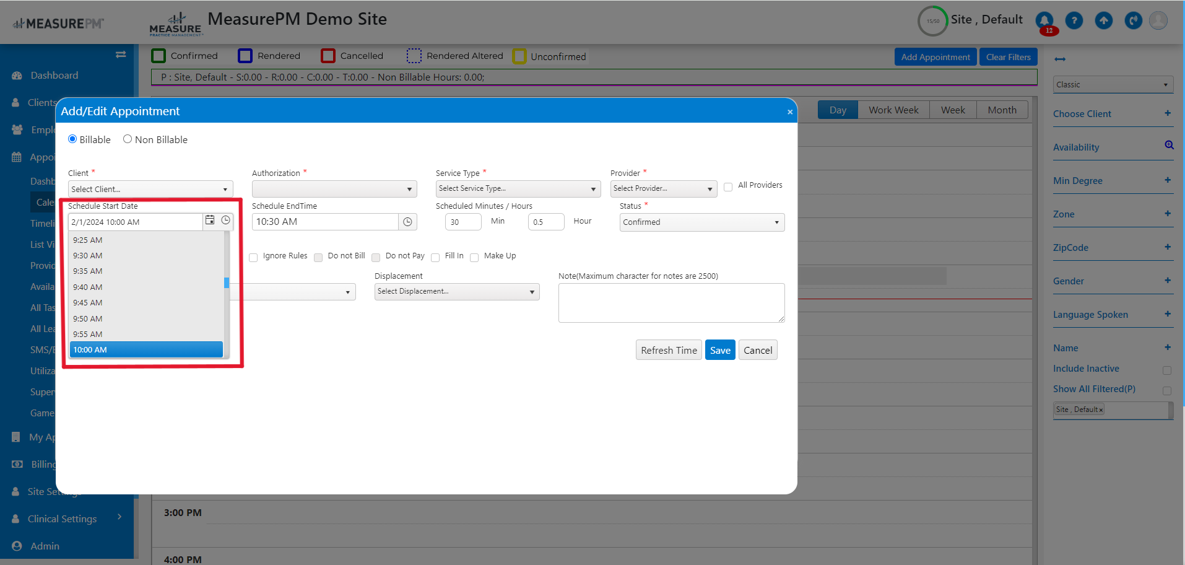This screenshot has height=565, width=1185.
Task: Check the Fill In checkbox
Action: pyautogui.click(x=435, y=258)
